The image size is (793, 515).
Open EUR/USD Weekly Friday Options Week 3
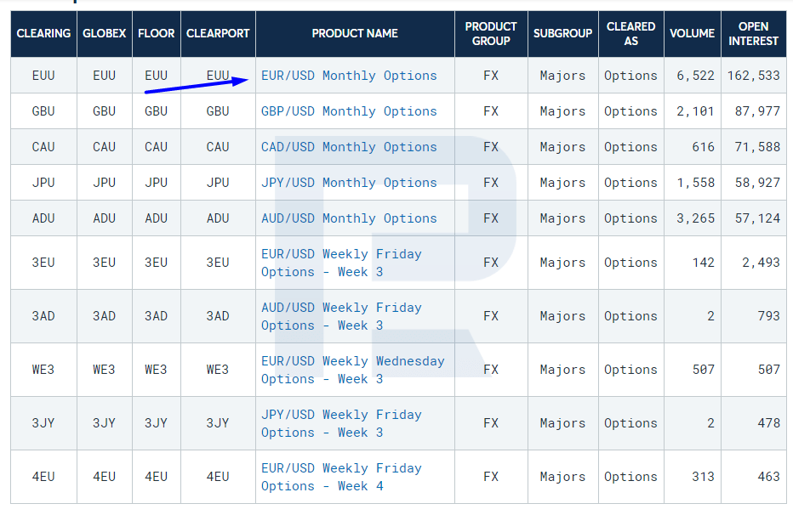click(x=341, y=263)
